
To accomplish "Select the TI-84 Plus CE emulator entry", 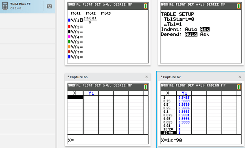I will 28,6.
